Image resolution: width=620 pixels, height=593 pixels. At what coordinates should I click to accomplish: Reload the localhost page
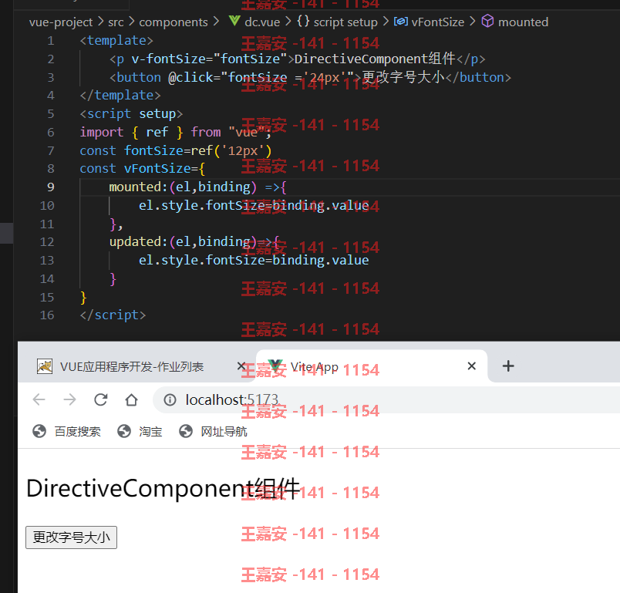[x=100, y=399]
